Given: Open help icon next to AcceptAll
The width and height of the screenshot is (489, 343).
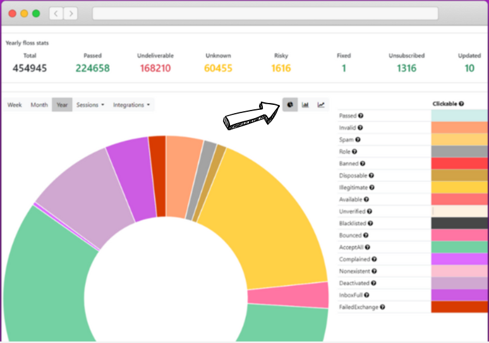Looking at the screenshot, I should click(x=367, y=247).
